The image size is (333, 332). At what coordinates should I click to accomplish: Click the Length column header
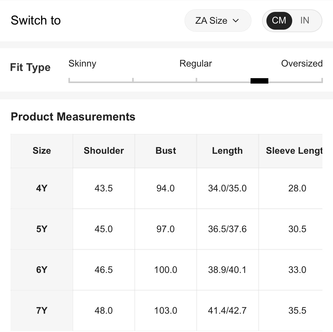(x=227, y=151)
